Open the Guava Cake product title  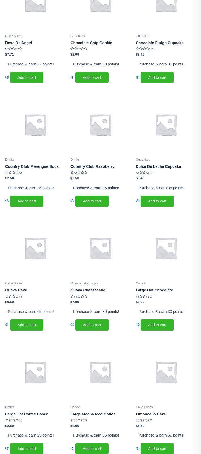(16, 290)
